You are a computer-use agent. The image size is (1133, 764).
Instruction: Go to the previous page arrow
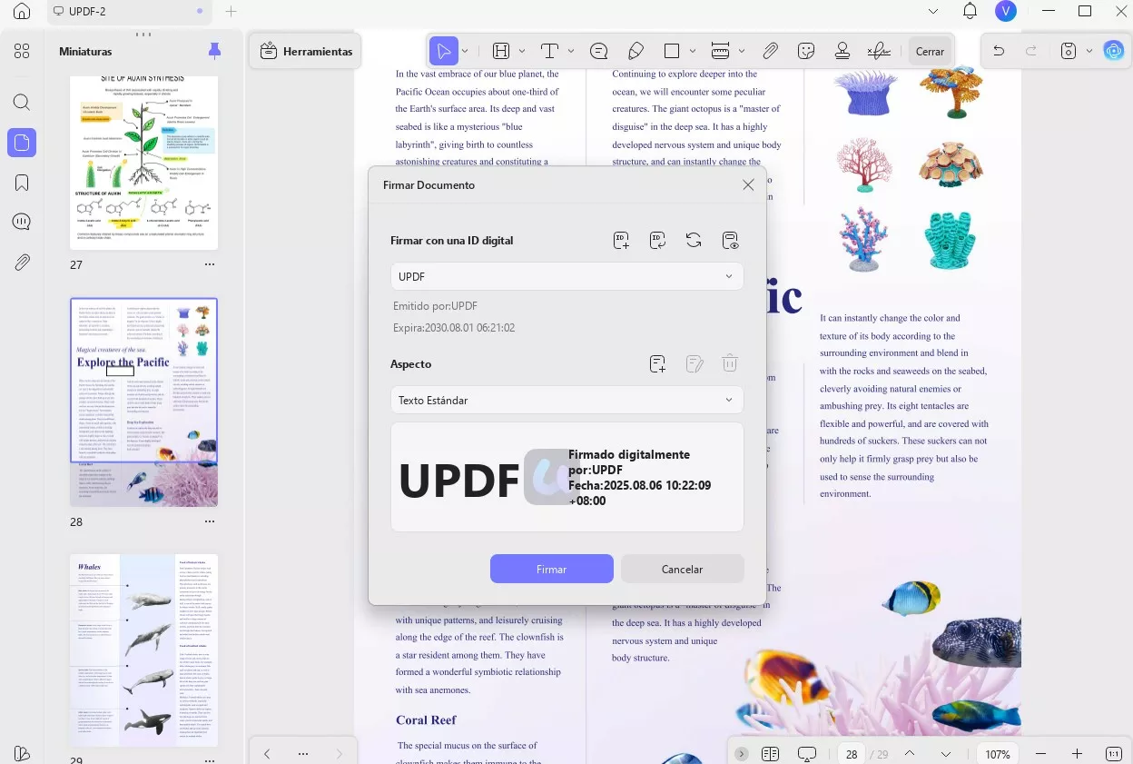910,754
